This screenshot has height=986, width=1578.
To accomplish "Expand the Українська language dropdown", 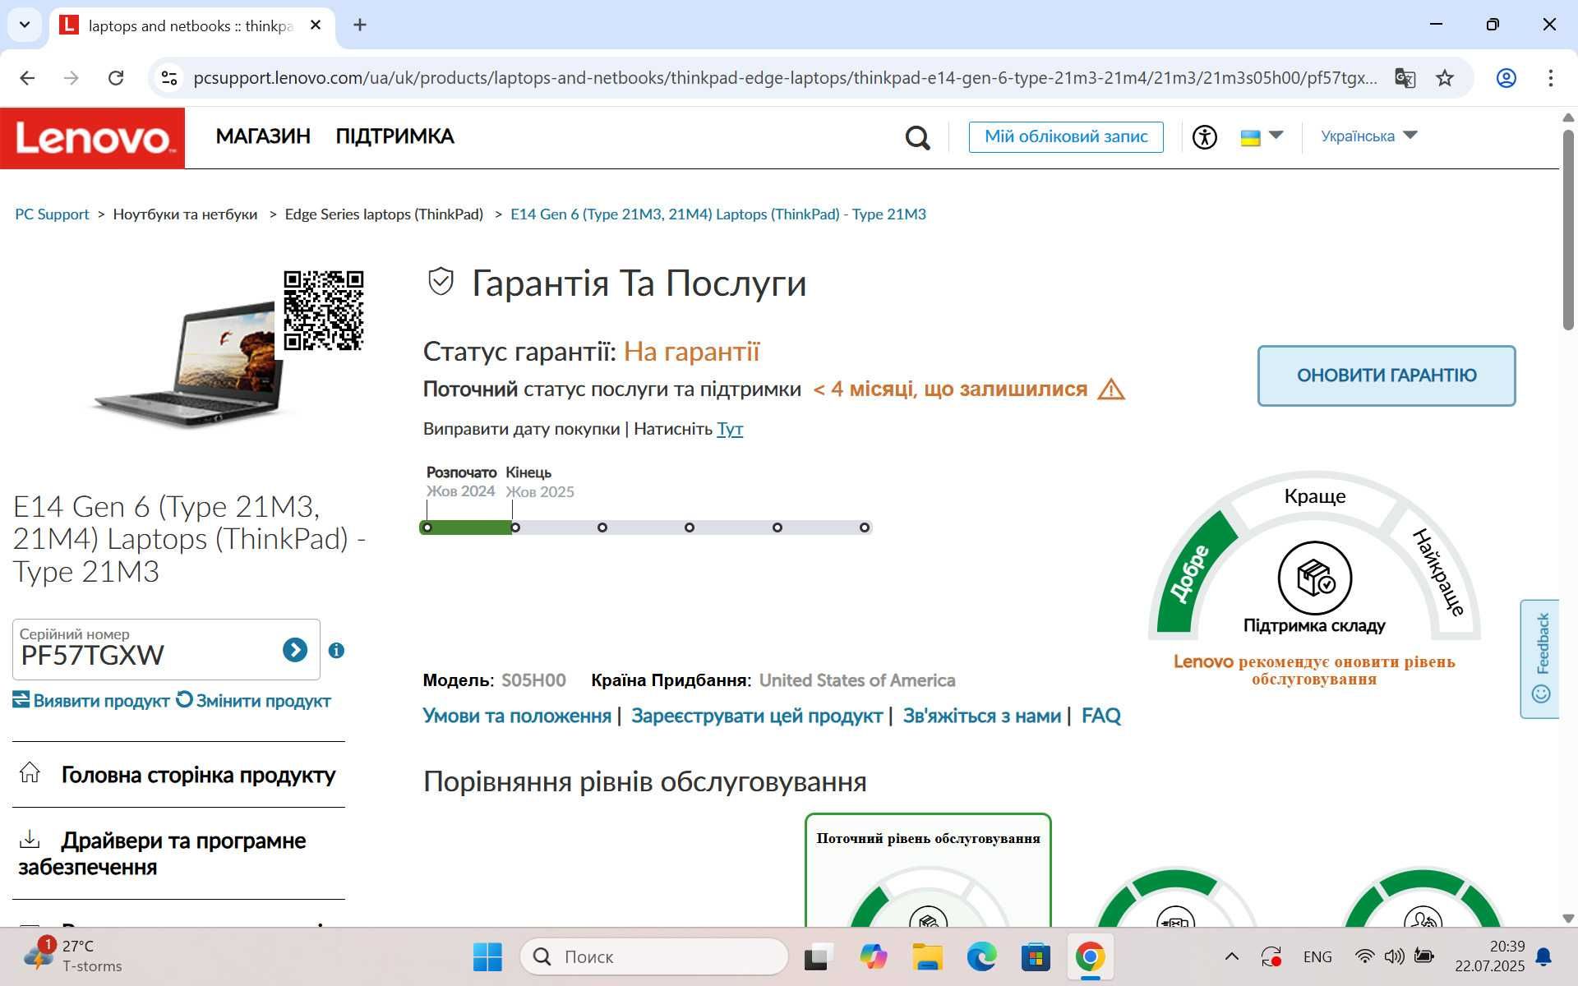I will pos(1369,136).
